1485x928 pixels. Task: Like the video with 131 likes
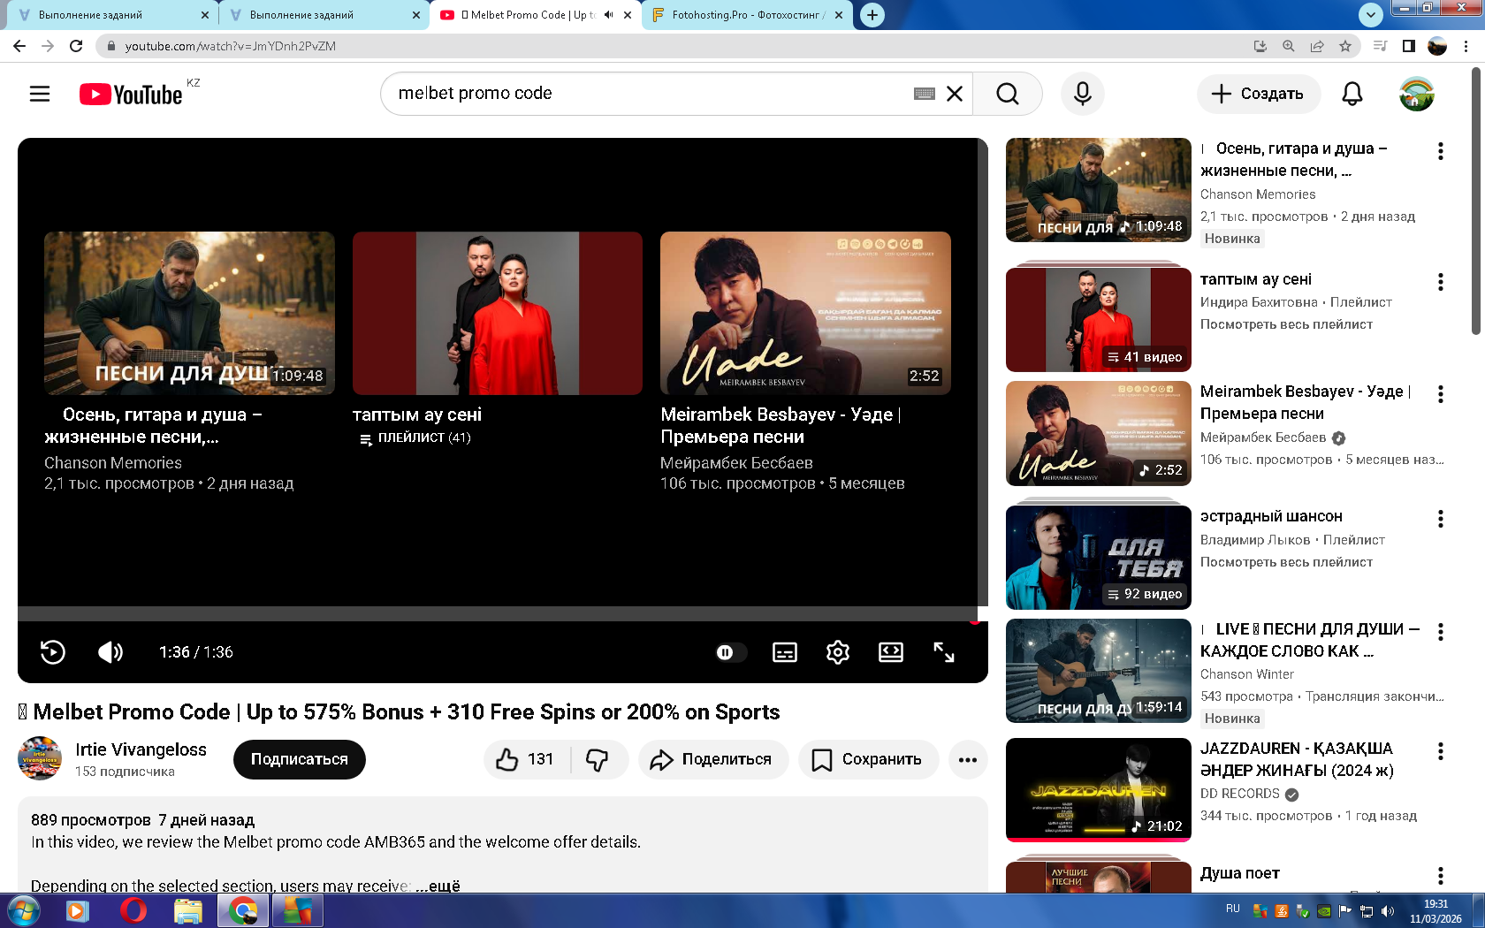click(x=526, y=759)
